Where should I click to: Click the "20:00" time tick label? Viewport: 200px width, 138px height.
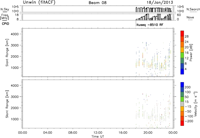[148, 133]
